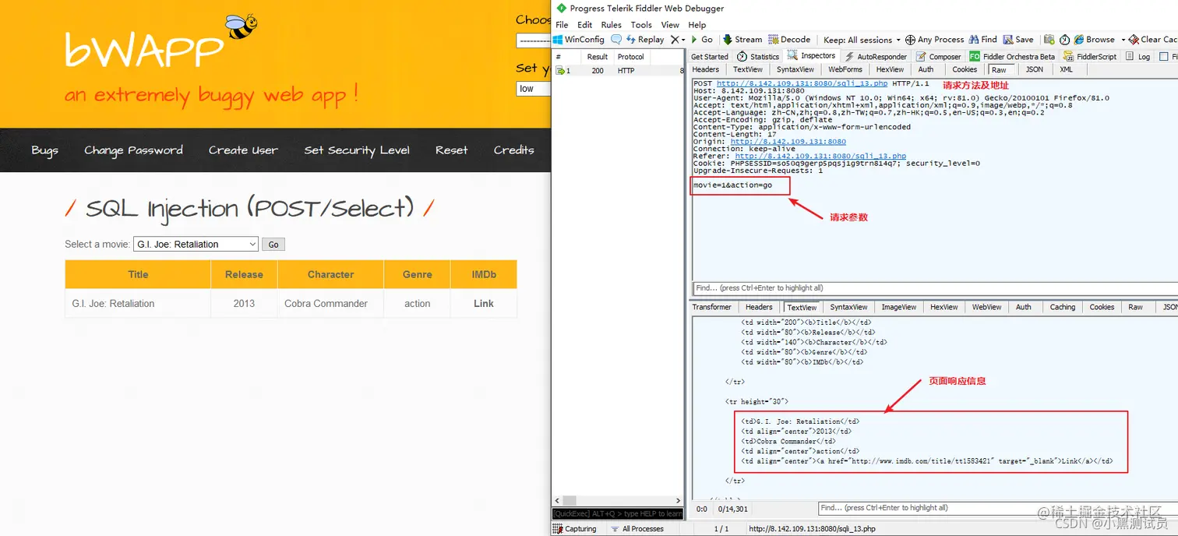Open the Keep: All sessions dropdown
Viewport: 1178px width, 536px height.
pyautogui.click(x=862, y=39)
